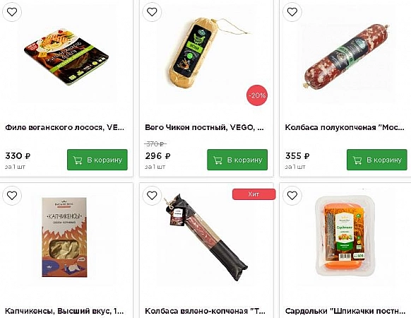The width and height of the screenshot is (411, 318).
Task: Click heart icon on Капчикенсы card
Action: pyautogui.click(x=12, y=196)
